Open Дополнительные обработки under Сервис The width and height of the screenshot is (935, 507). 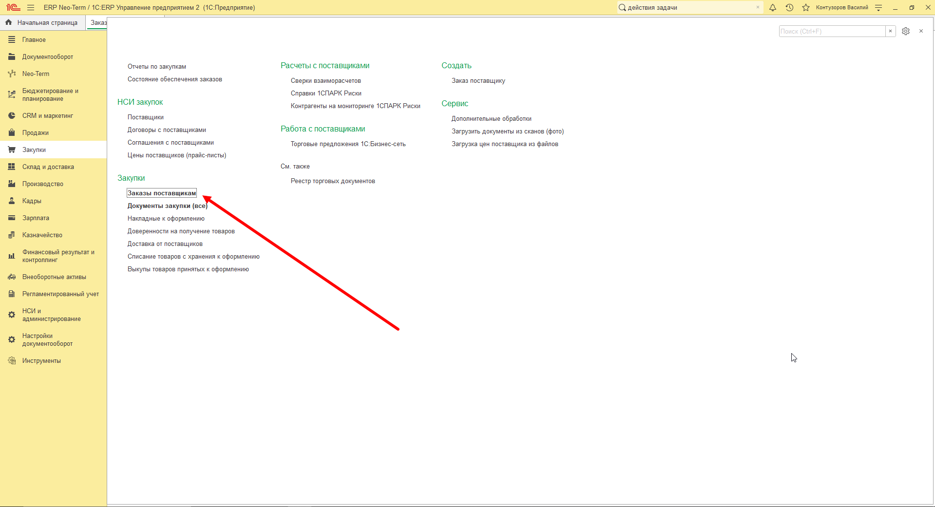click(492, 119)
